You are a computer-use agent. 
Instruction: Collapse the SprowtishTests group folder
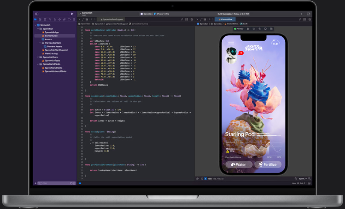click(38, 57)
